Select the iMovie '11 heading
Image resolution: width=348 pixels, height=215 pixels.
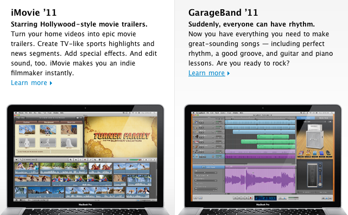click(x=34, y=12)
